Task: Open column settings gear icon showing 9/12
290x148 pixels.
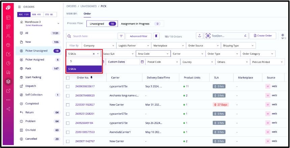Action: (283, 36)
